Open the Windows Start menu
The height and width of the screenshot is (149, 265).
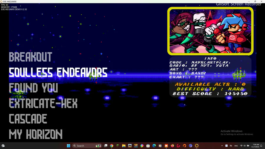coord(68,146)
